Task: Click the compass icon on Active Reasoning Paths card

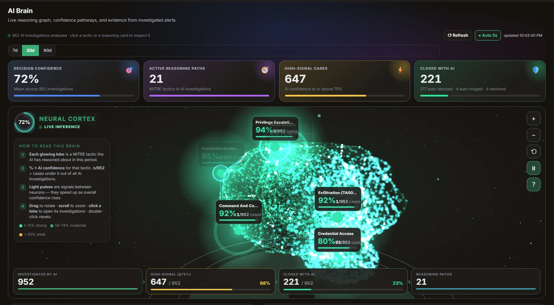Action: [x=265, y=70]
